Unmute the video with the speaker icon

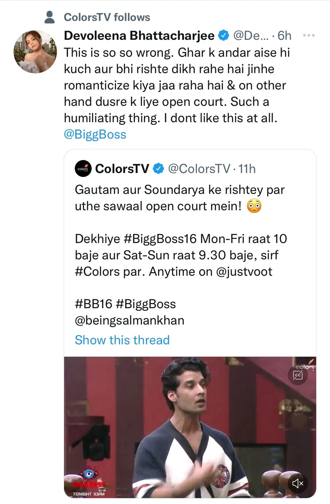[298, 483]
